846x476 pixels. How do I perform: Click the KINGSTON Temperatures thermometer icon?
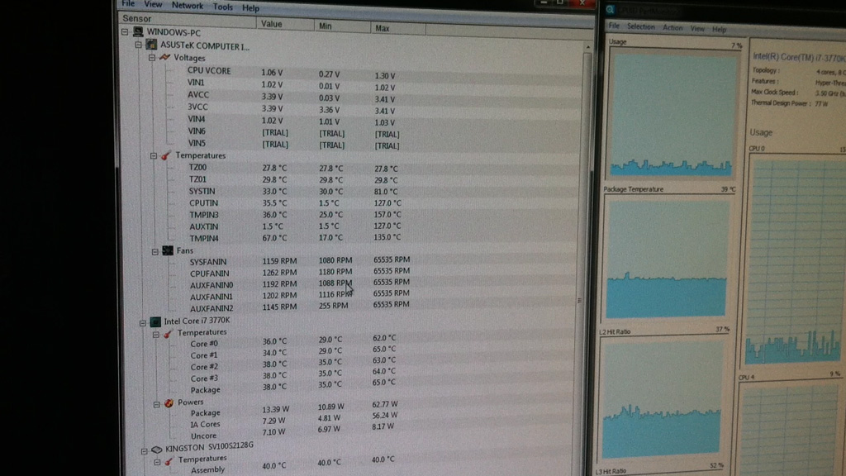click(169, 461)
